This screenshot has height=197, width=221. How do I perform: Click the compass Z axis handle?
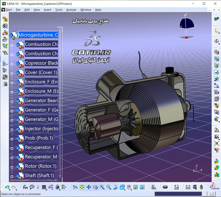[186, 14]
